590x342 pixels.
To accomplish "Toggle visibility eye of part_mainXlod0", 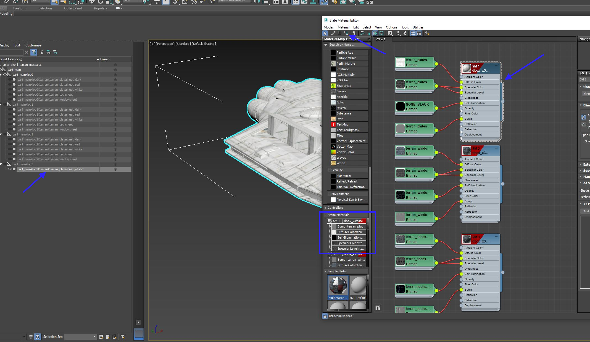I will (5, 75).
